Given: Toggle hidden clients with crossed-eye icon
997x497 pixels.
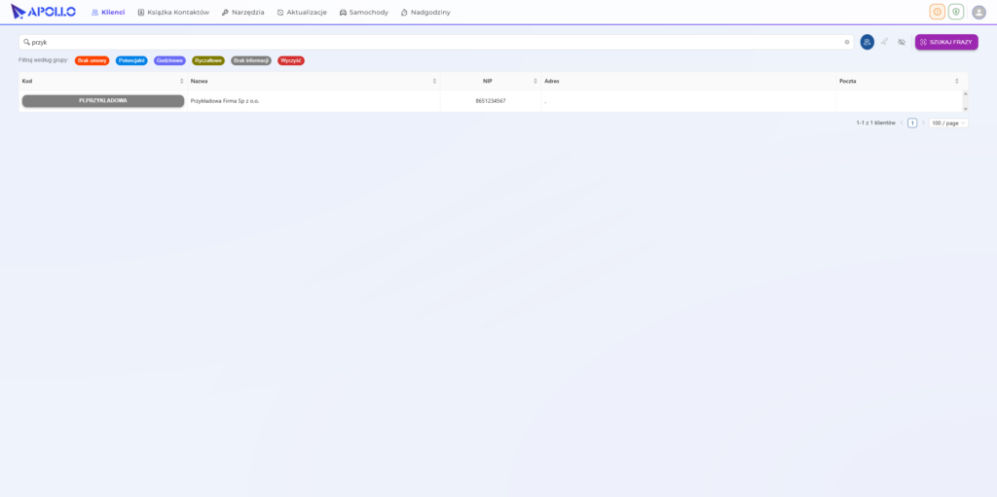Looking at the screenshot, I should [x=901, y=42].
